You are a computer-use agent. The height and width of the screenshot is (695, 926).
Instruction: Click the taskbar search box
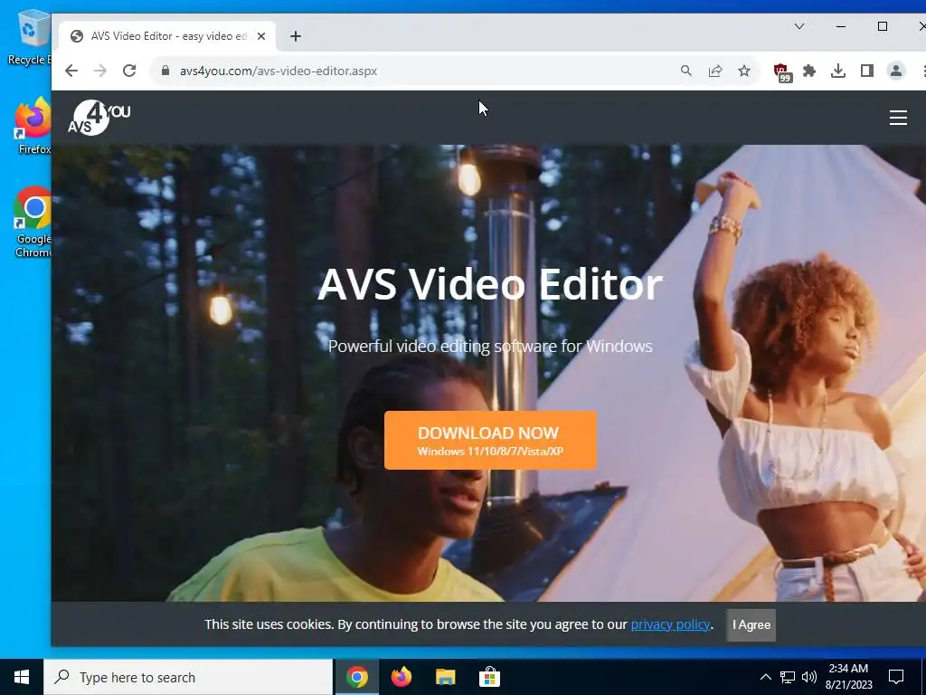[x=188, y=677]
